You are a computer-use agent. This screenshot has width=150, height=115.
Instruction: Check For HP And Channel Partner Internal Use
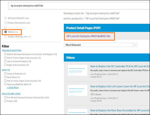tap(5, 97)
